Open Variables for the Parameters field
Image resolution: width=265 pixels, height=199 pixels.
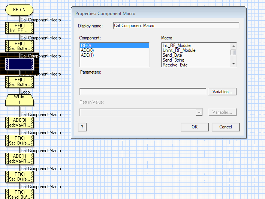[x=222, y=92]
